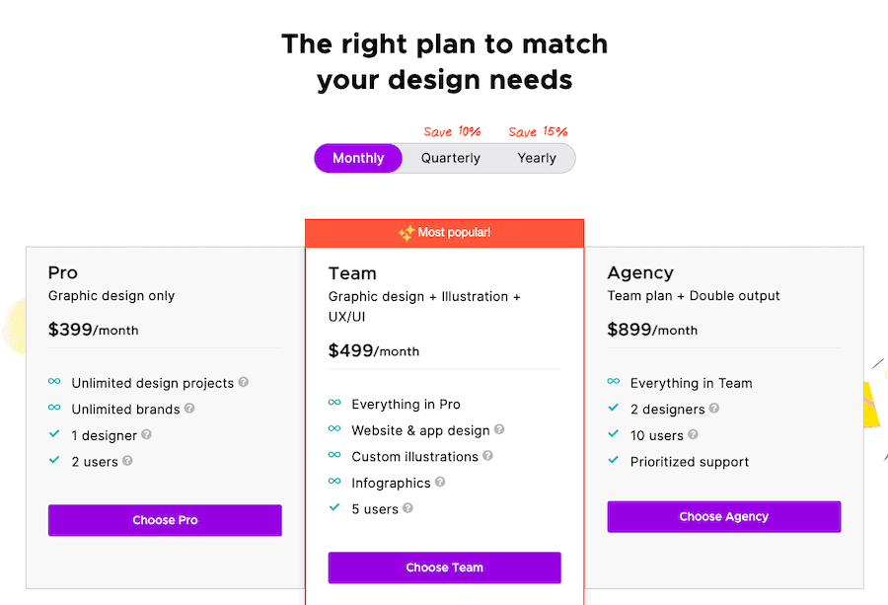Switch billing to Yearly

(537, 158)
